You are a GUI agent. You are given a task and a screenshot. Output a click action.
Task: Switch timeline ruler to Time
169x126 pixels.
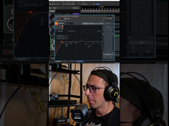94,4
